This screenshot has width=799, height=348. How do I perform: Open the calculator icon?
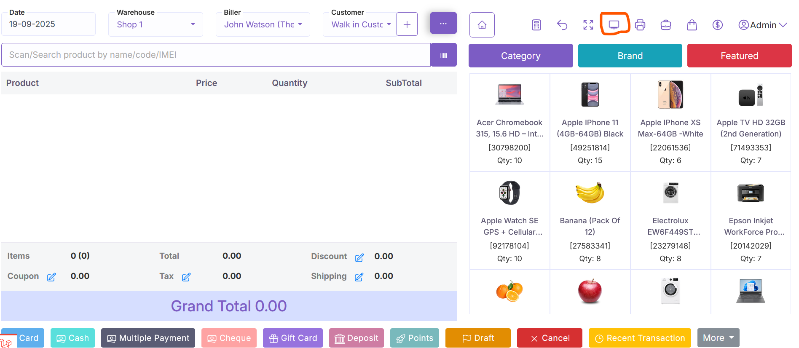point(536,25)
